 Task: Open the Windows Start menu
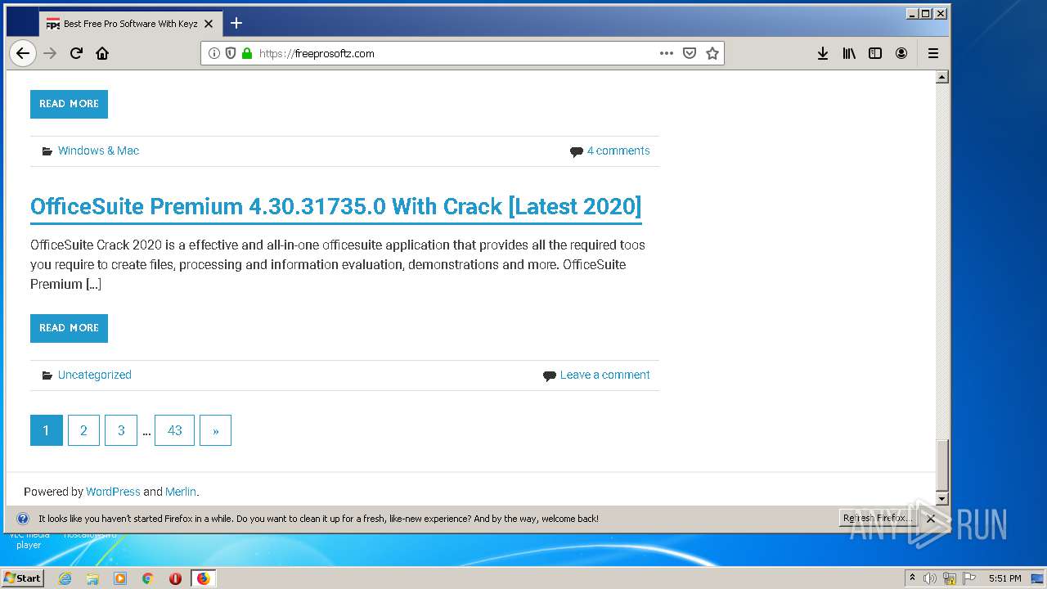click(x=22, y=578)
